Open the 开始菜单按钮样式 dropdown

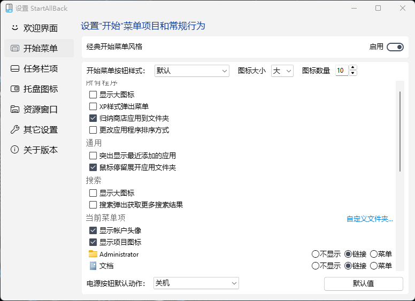(x=191, y=71)
